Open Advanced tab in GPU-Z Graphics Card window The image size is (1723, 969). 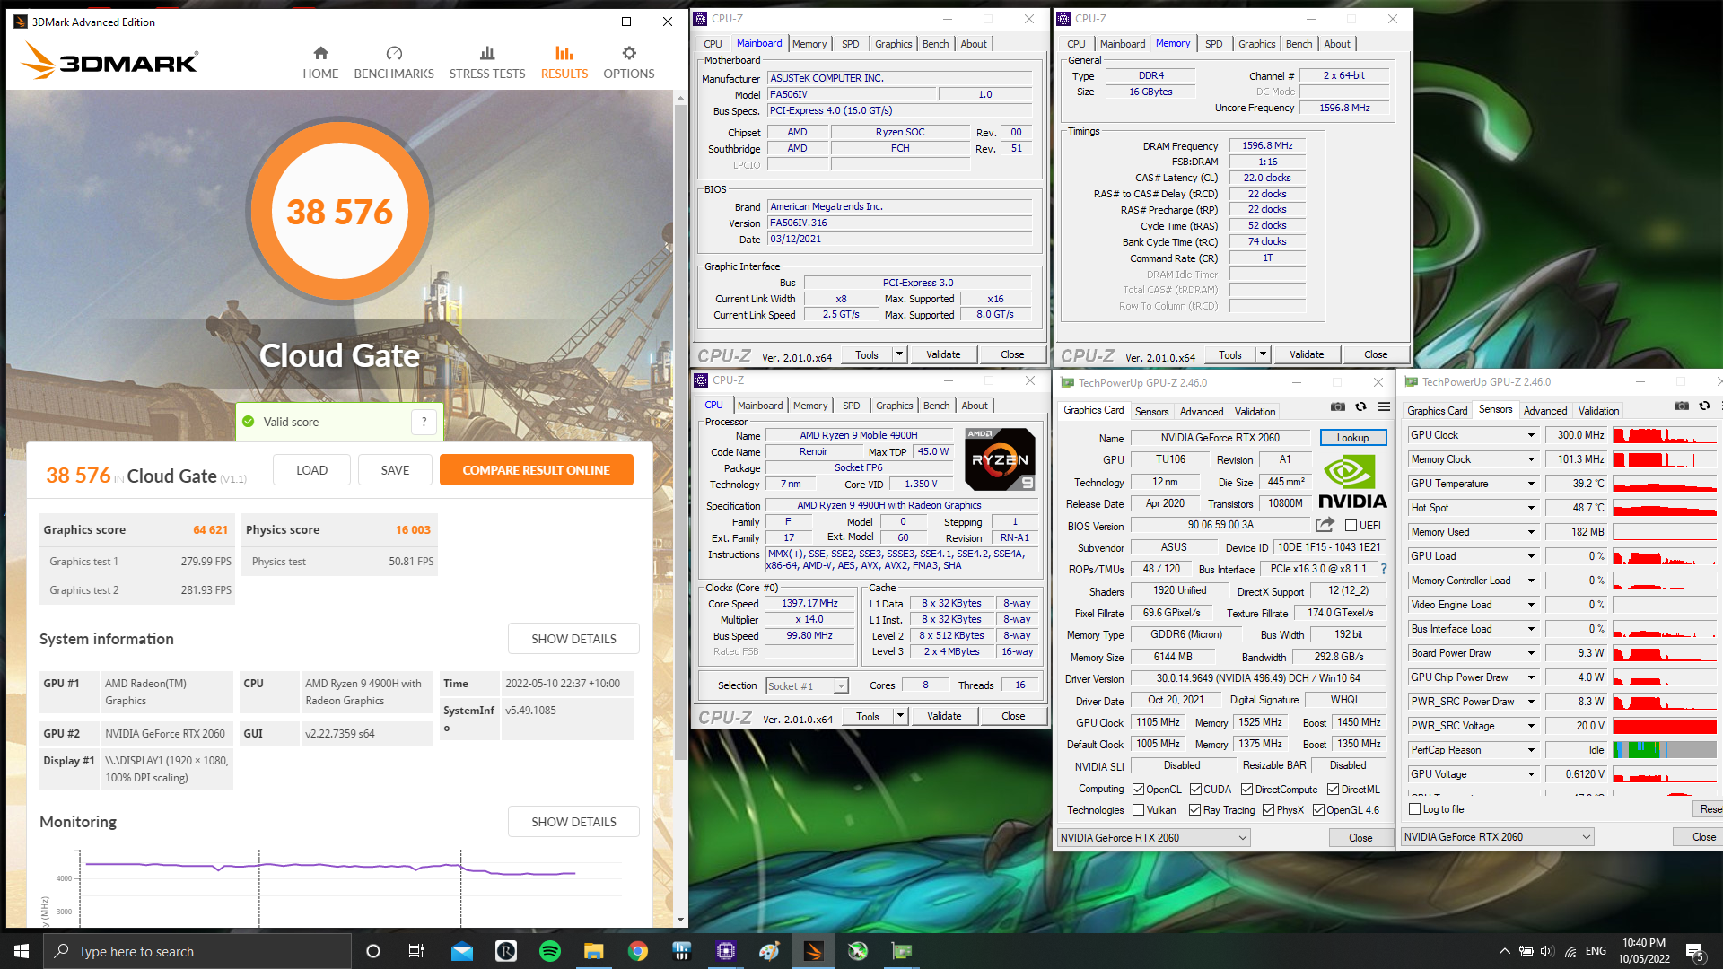(x=1202, y=412)
